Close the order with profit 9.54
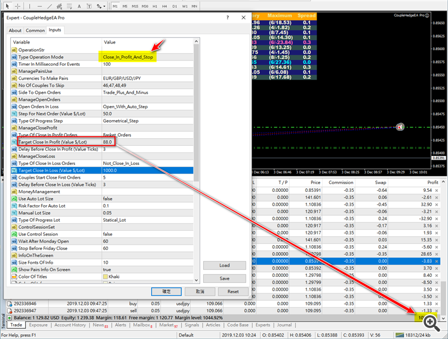 437,190
